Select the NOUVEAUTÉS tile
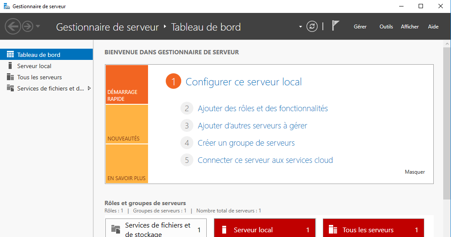 127,124
